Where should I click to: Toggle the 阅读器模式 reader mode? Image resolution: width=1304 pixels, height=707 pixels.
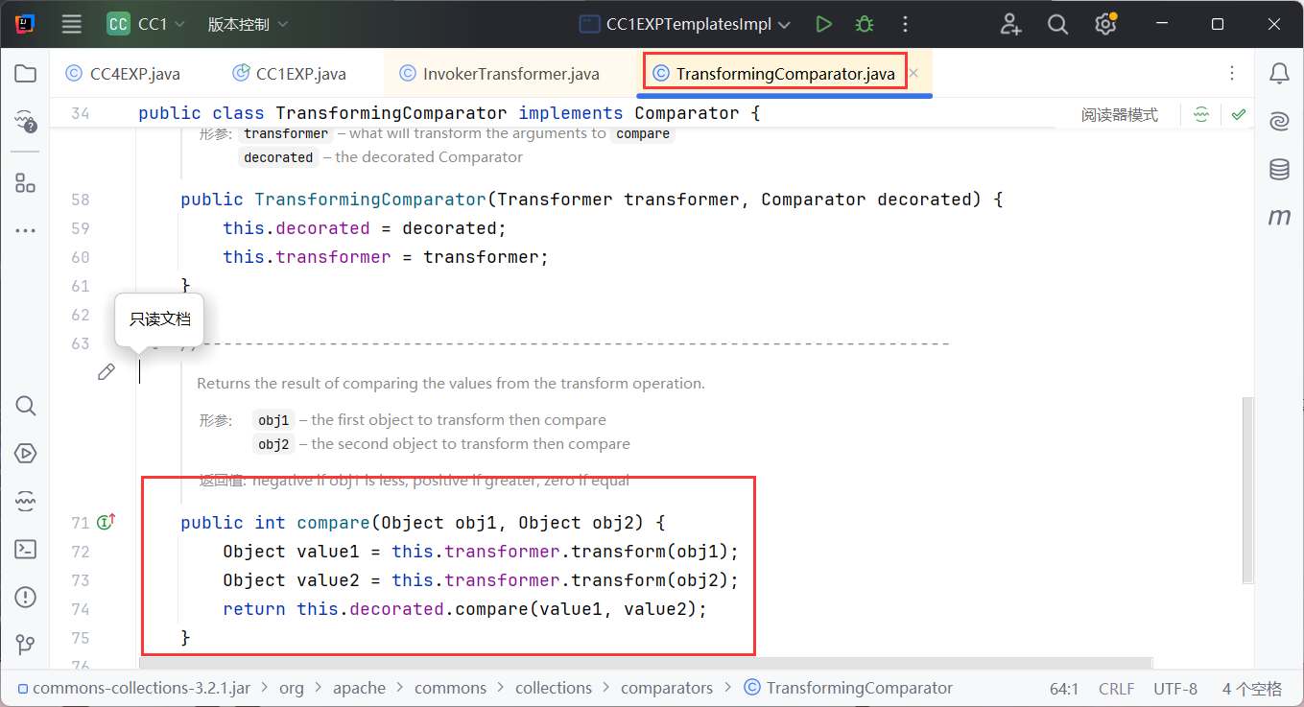(1119, 115)
